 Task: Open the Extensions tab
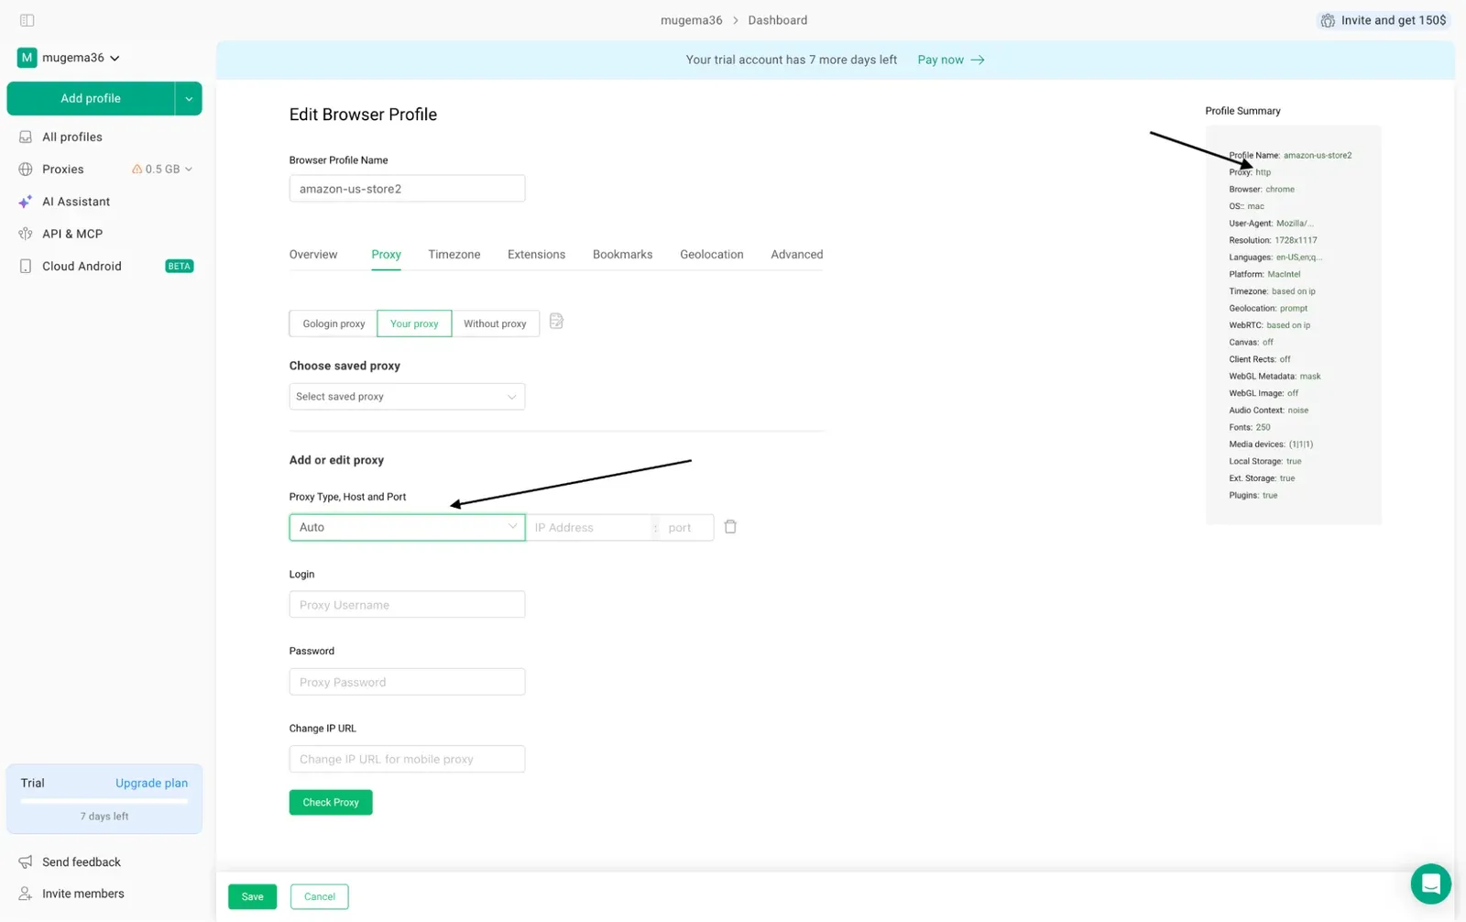pos(536,255)
